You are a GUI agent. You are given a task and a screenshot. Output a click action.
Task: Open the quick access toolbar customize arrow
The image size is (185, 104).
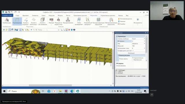[19, 12]
